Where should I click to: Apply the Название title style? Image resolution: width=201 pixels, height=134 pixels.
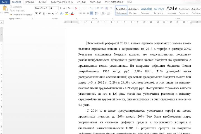click(171, 11)
